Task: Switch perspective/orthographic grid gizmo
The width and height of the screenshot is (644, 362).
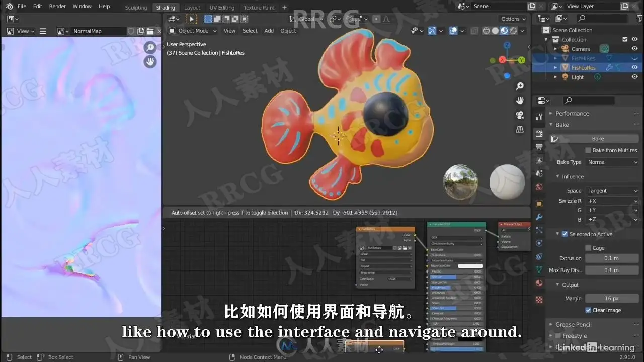Action: 520,130
